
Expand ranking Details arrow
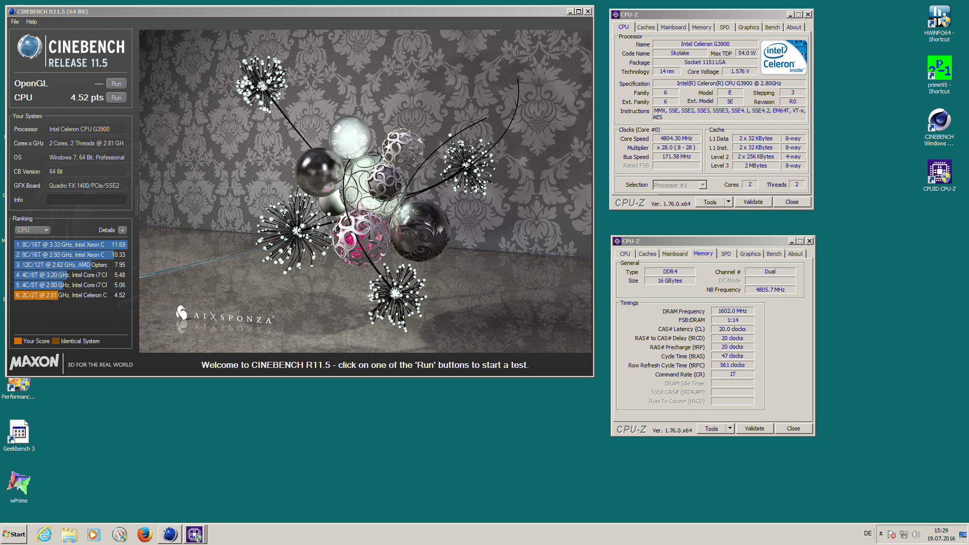(123, 230)
